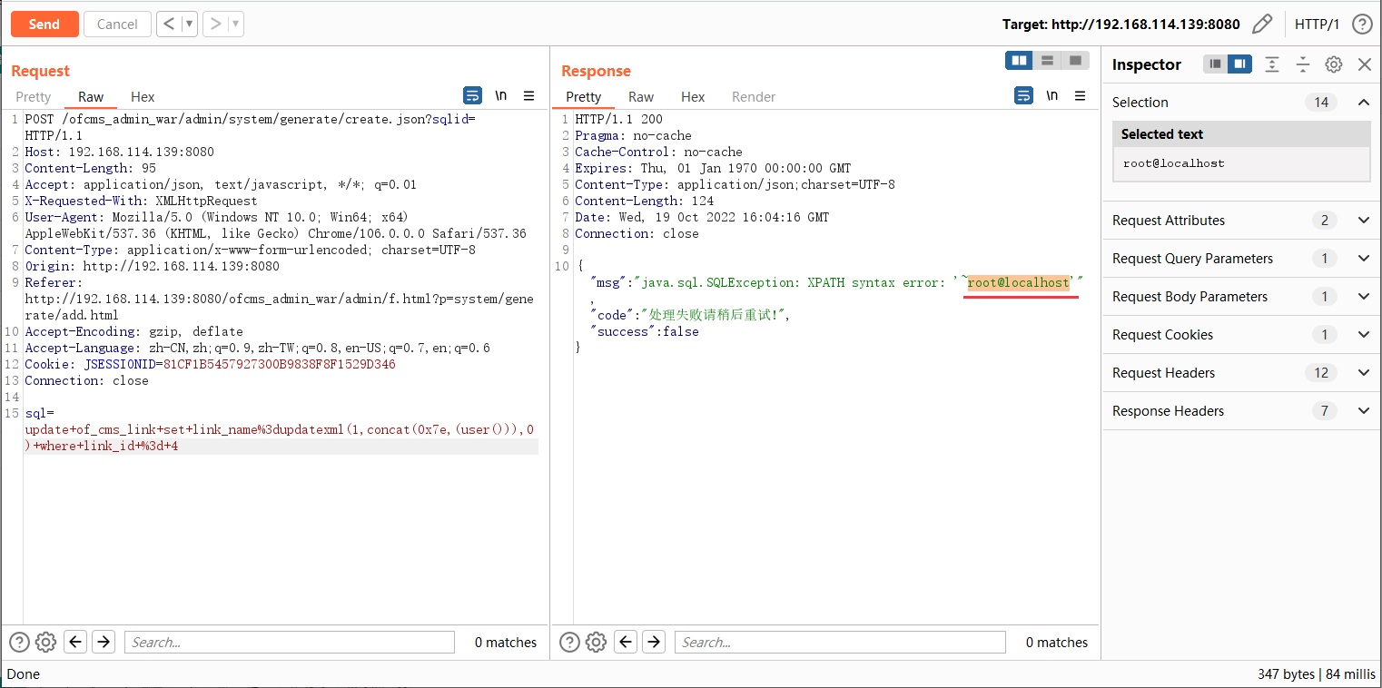1382x688 pixels.
Task: Click next match arrow under Response pane
Action: (654, 643)
